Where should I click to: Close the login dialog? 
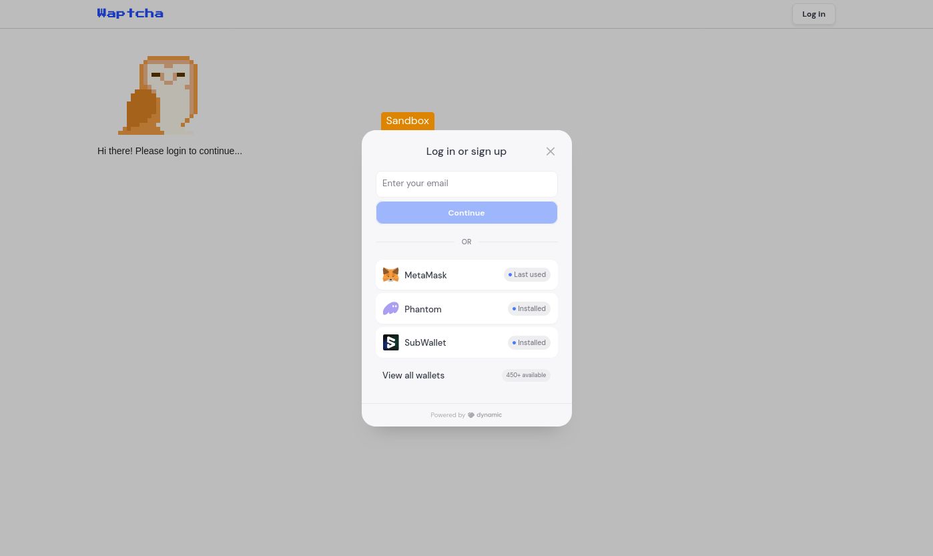551,152
